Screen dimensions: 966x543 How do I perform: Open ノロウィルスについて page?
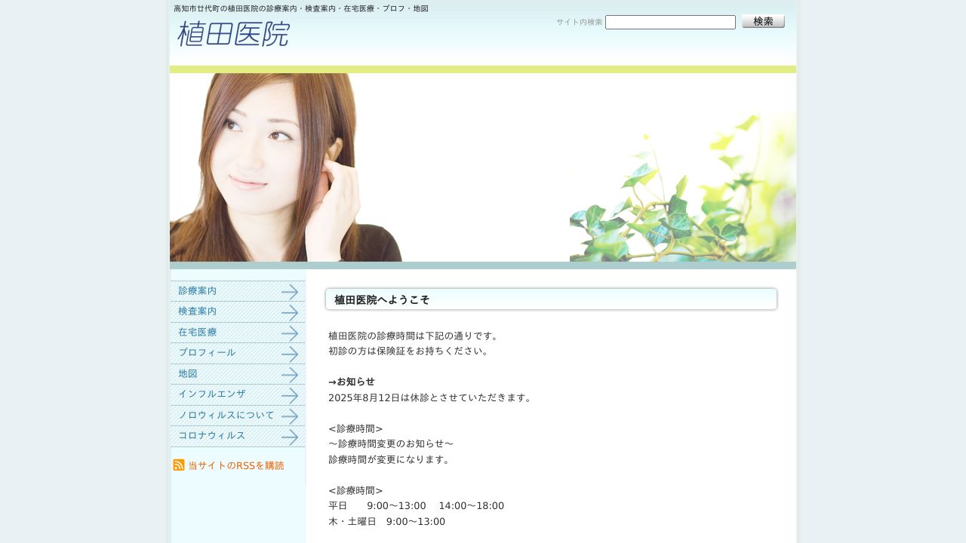(226, 416)
